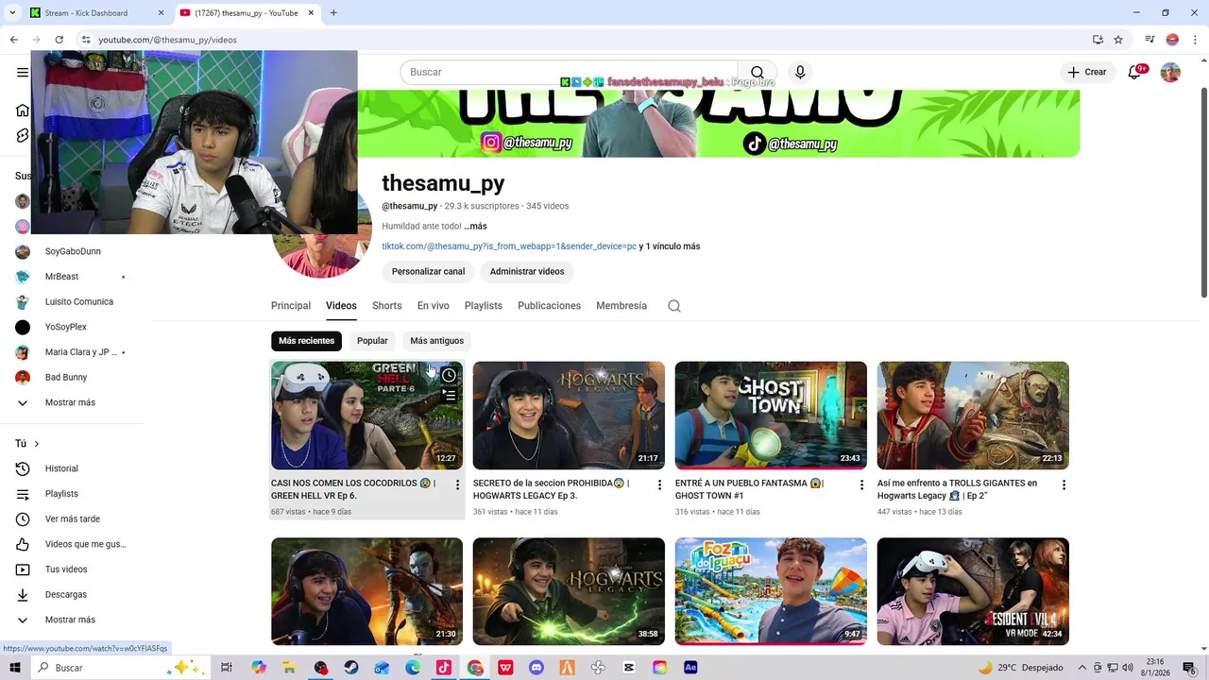Open the tiktok.com/@thesamu_py link

[x=509, y=246]
